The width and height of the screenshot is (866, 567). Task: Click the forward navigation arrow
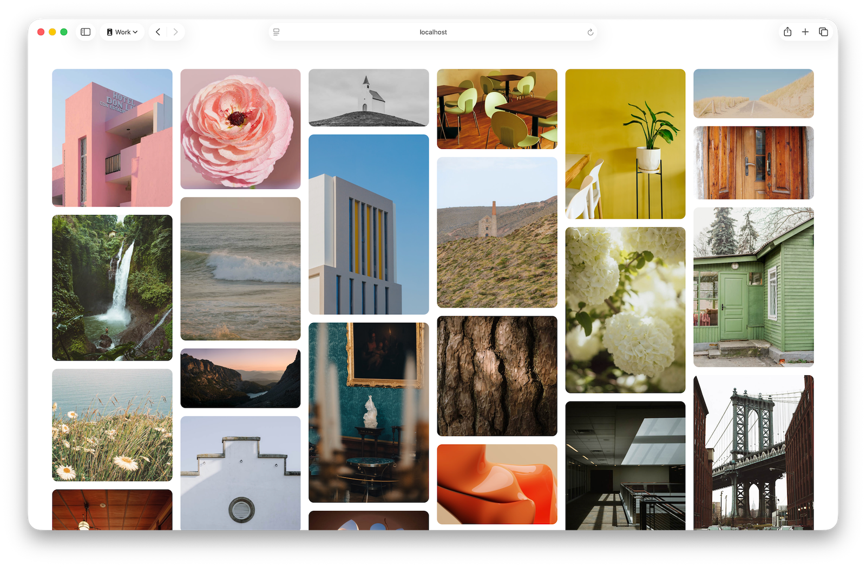175,32
